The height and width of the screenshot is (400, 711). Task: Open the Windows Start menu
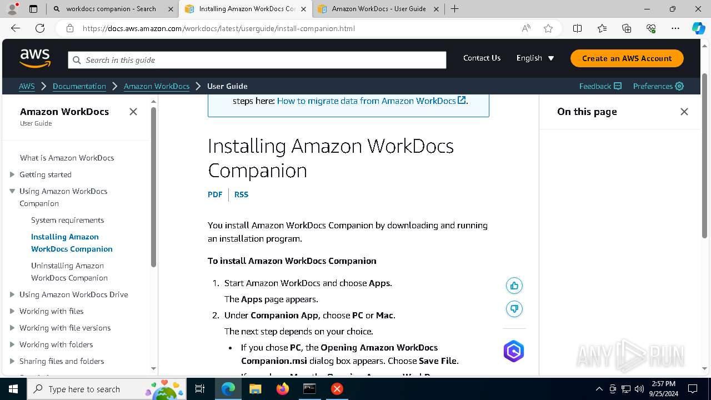click(x=13, y=389)
